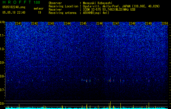The width and height of the screenshot is (171, 109).
Task: Click the meteor count value 19
Action: (x=40, y=13)
